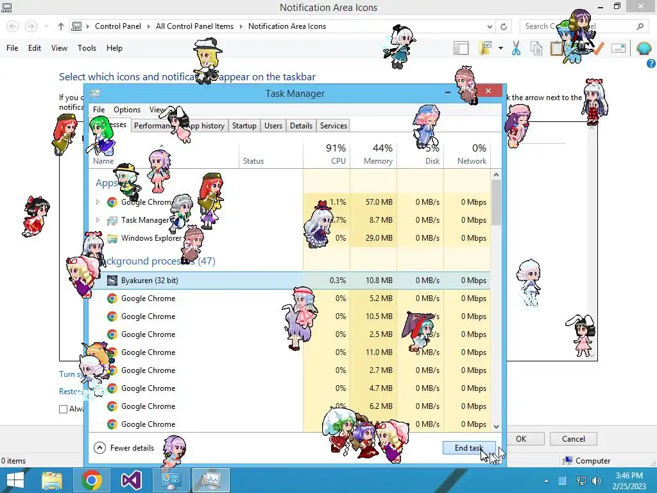Open File Explorer from the taskbar
This screenshot has width=657, height=493.
click(52, 480)
